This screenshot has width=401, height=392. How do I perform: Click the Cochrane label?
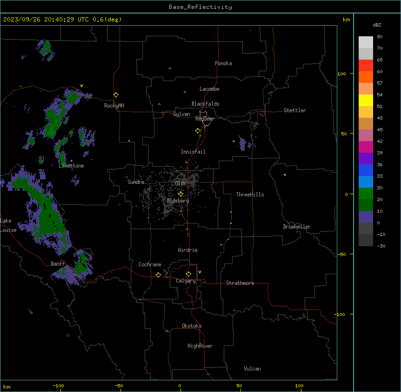[x=150, y=264]
